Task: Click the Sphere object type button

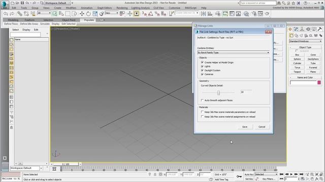Action: (297, 59)
